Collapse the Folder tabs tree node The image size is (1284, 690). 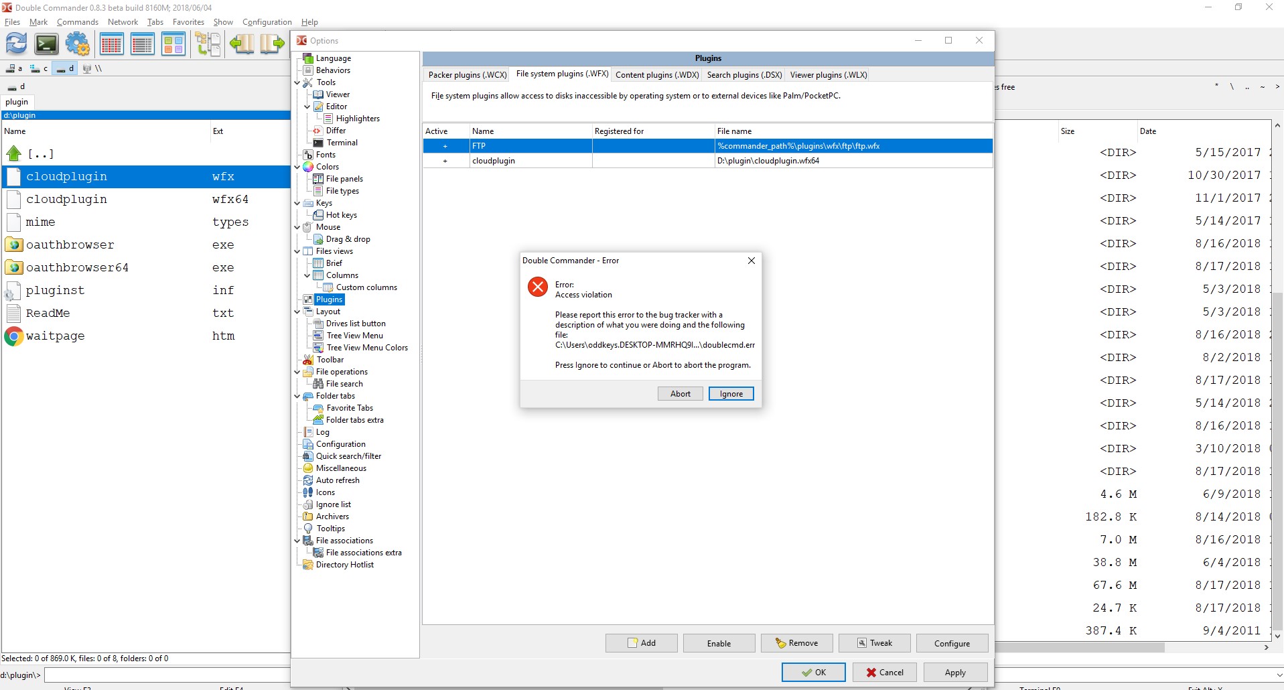click(x=297, y=396)
